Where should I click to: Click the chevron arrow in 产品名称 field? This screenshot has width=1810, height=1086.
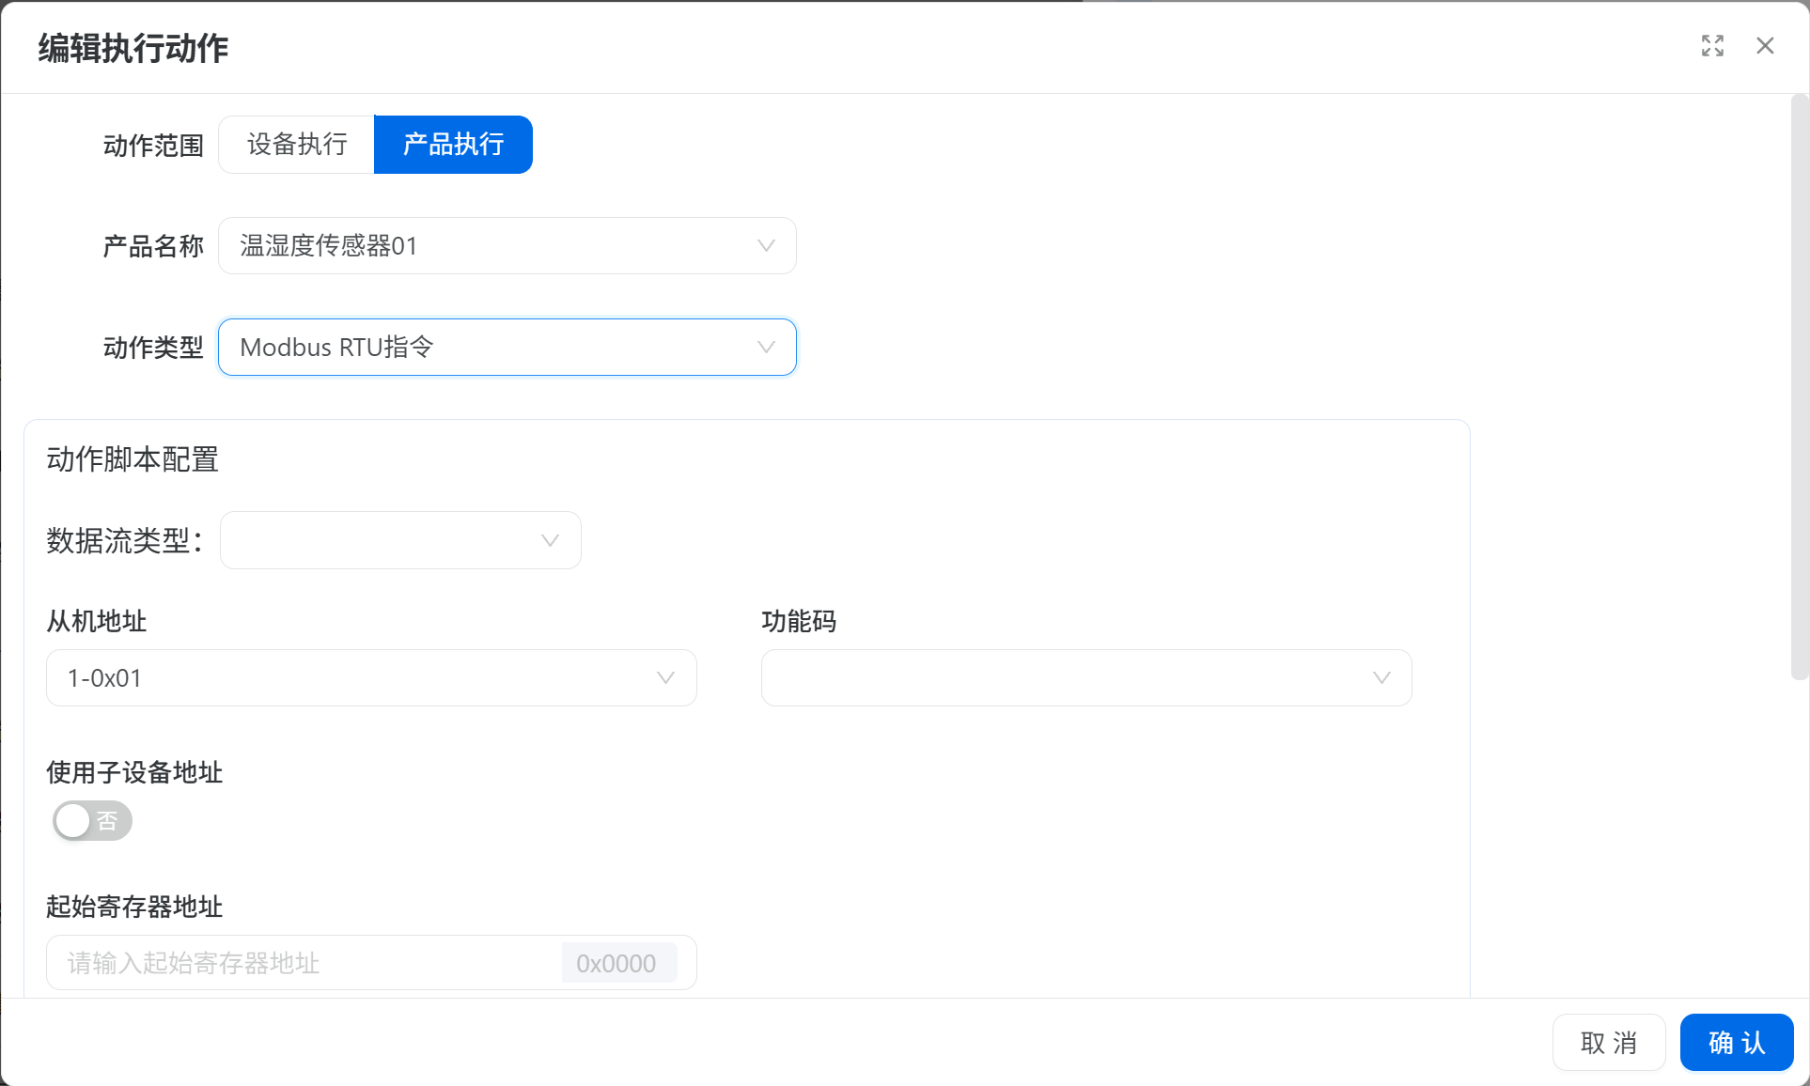tap(766, 246)
